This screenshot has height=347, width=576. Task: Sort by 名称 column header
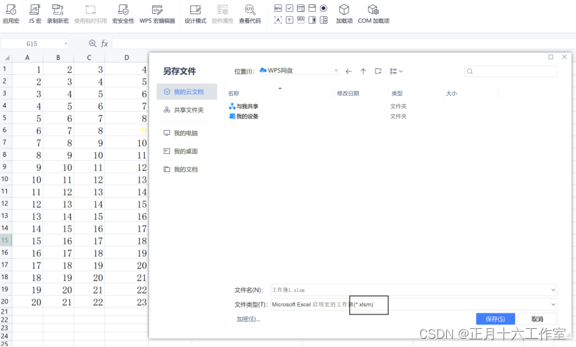[234, 93]
